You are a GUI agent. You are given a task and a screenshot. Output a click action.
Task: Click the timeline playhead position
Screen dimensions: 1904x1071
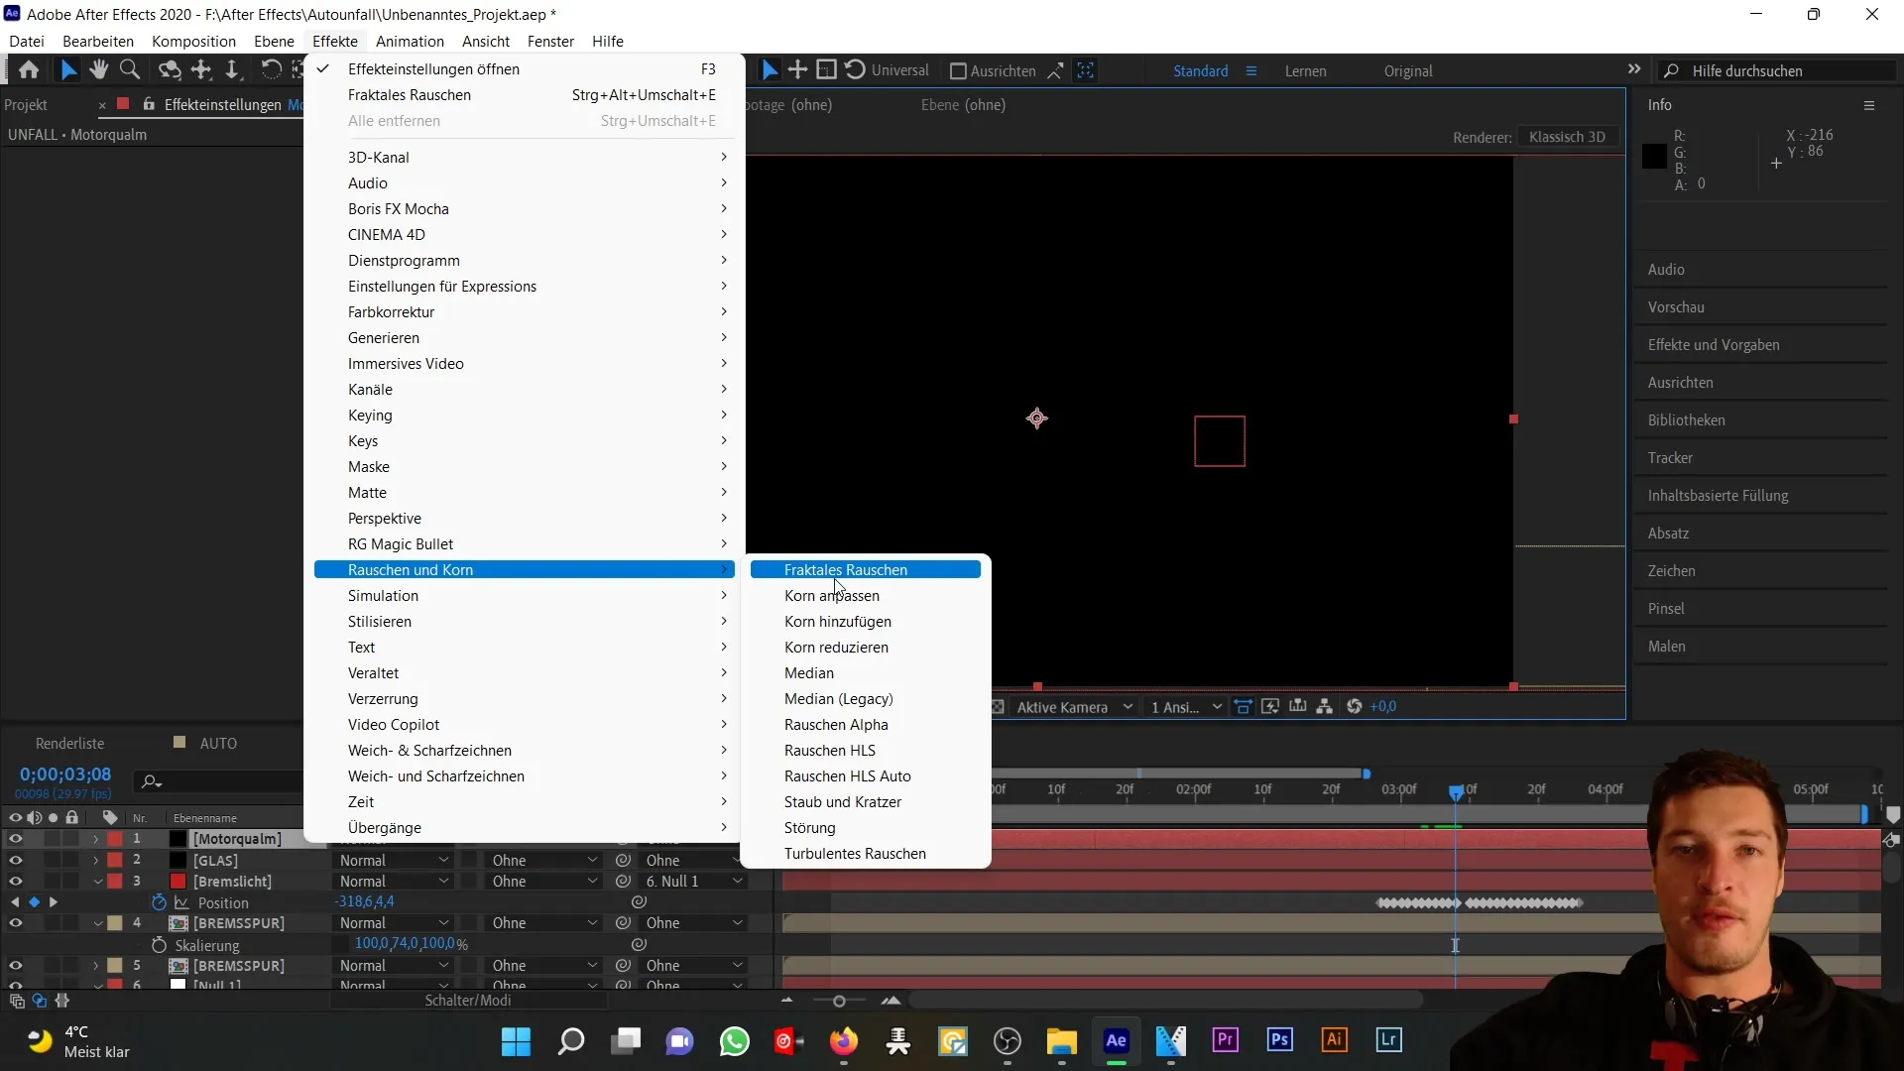[1456, 789]
